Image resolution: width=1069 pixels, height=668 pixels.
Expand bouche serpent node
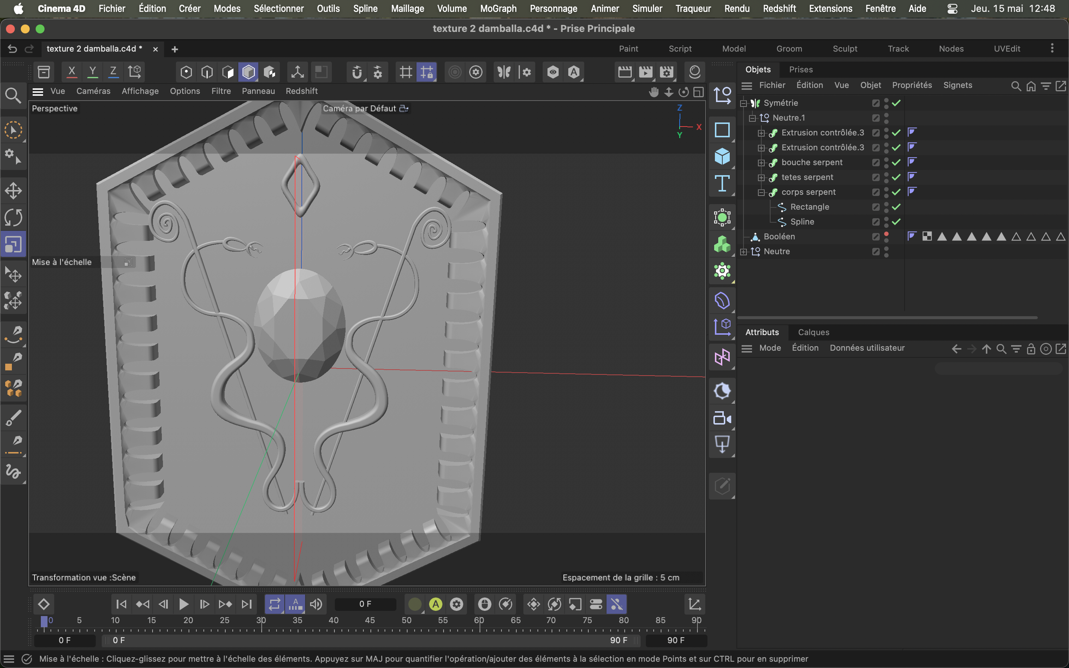762,163
